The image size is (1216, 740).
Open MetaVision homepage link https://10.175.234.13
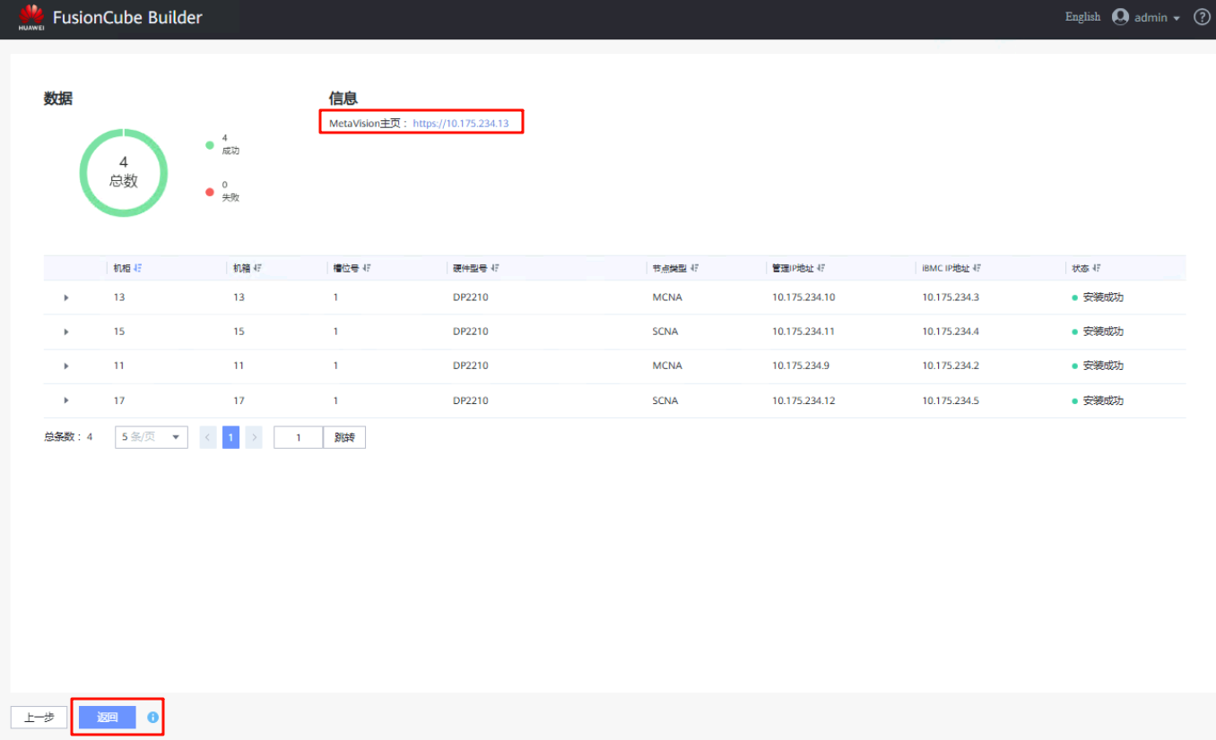[460, 124]
